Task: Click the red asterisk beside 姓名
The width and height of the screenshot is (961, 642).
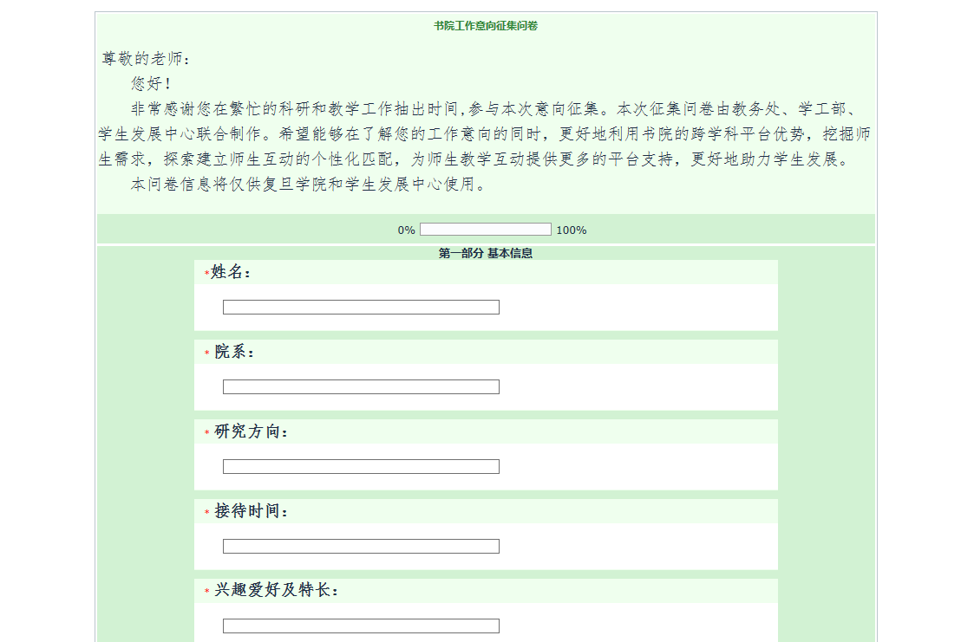Action: click(x=206, y=274)
